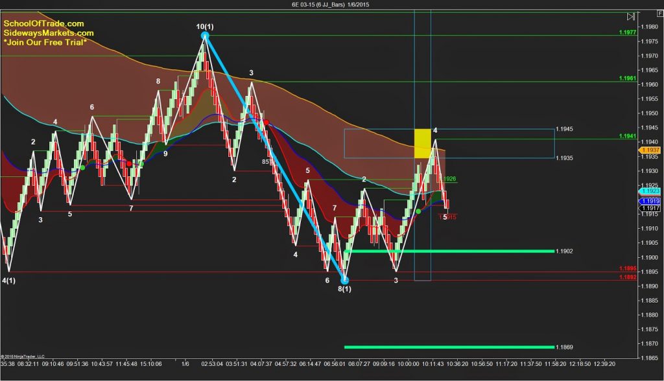Click the '10(1)' swing label
Viewport: 664px width, 381px height.
coord(205,27)
